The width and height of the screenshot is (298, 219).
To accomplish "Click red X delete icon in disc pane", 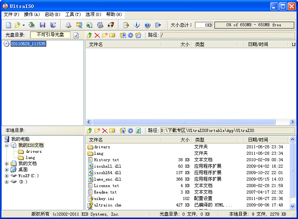I will [97, 35].
